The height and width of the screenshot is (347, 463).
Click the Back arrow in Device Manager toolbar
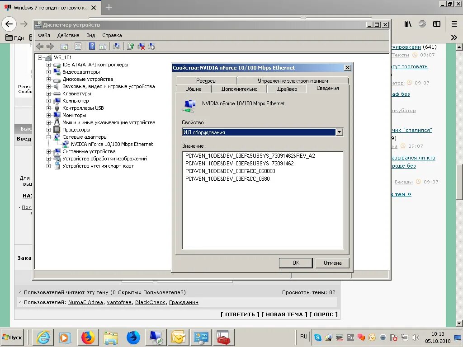pyautogui.click(x=40, y=46)
